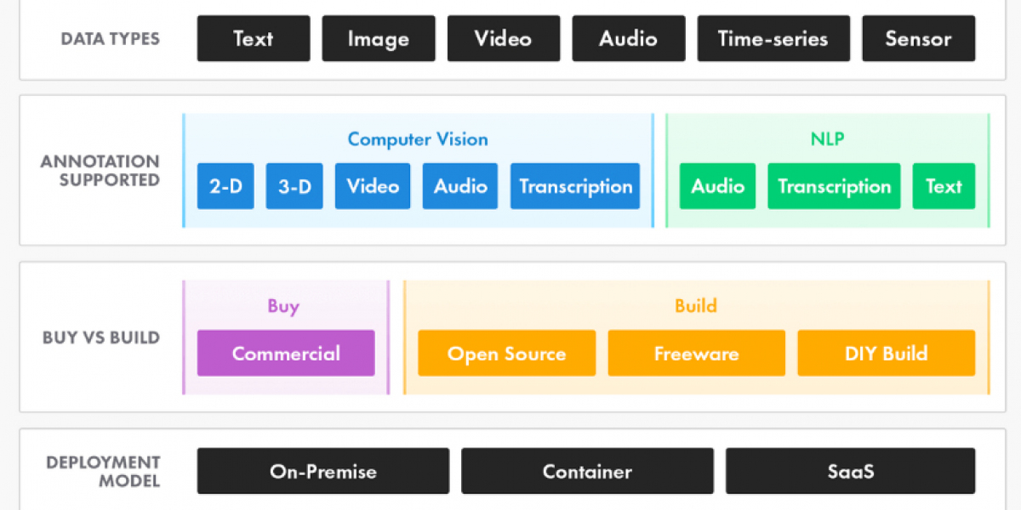
Task: Click the orange Freeware box
Action: [696, 353]
